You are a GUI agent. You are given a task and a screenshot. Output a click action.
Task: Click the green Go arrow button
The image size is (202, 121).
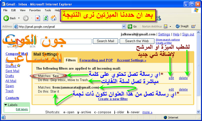click(130, 26)
